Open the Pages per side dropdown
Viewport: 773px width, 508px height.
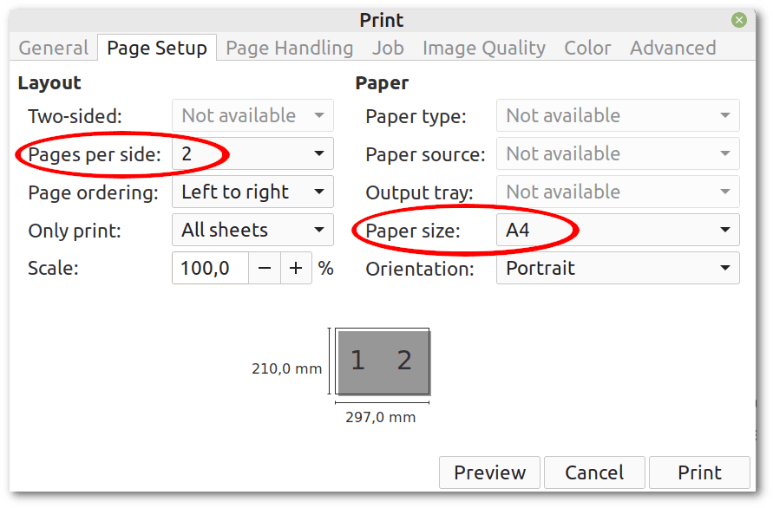[252, 153]
